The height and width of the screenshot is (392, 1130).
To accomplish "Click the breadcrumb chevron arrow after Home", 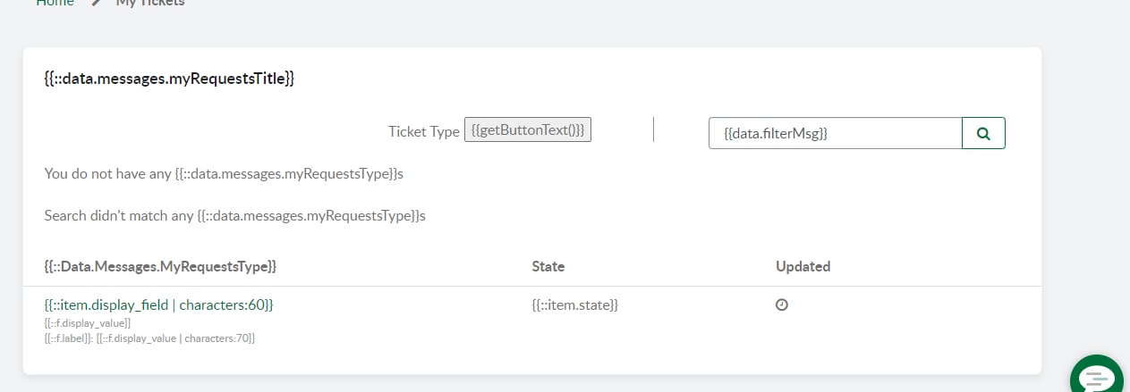I will pyautogui.click(x=96, y=3).
